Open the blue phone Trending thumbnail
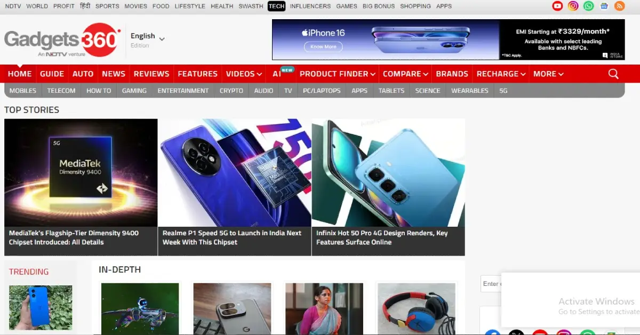Image resolution: width=640 pixels, height=335 pixels. coord(41,308)
